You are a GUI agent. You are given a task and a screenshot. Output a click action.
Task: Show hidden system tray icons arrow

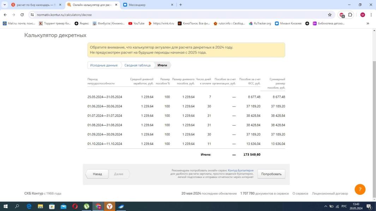[x=326, y=206]
